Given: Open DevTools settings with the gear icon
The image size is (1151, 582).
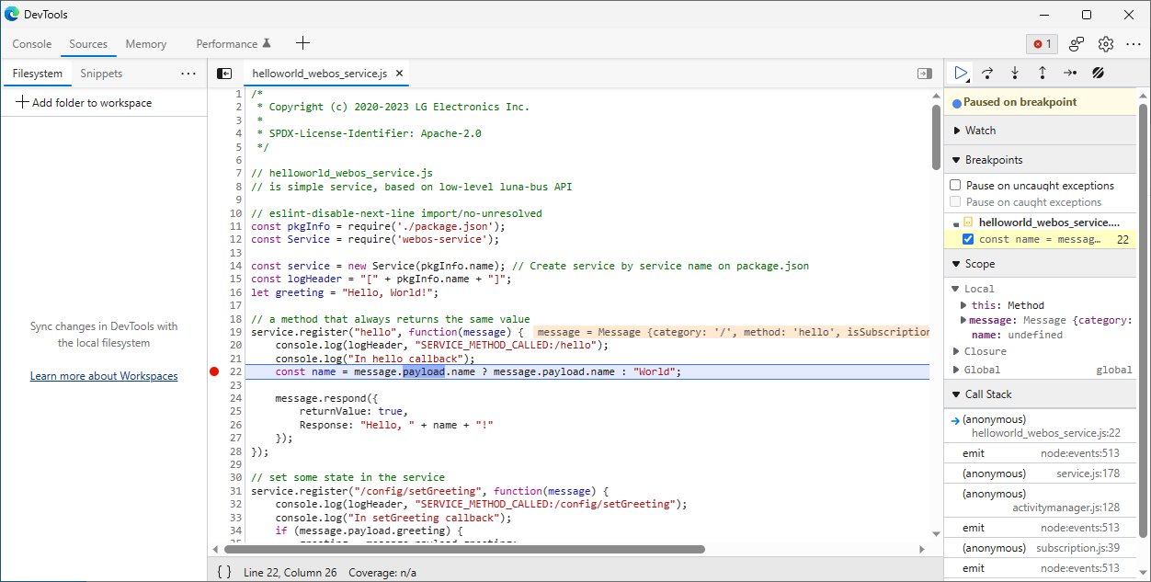Looking at the screenshot, I should coord(1106,43).
